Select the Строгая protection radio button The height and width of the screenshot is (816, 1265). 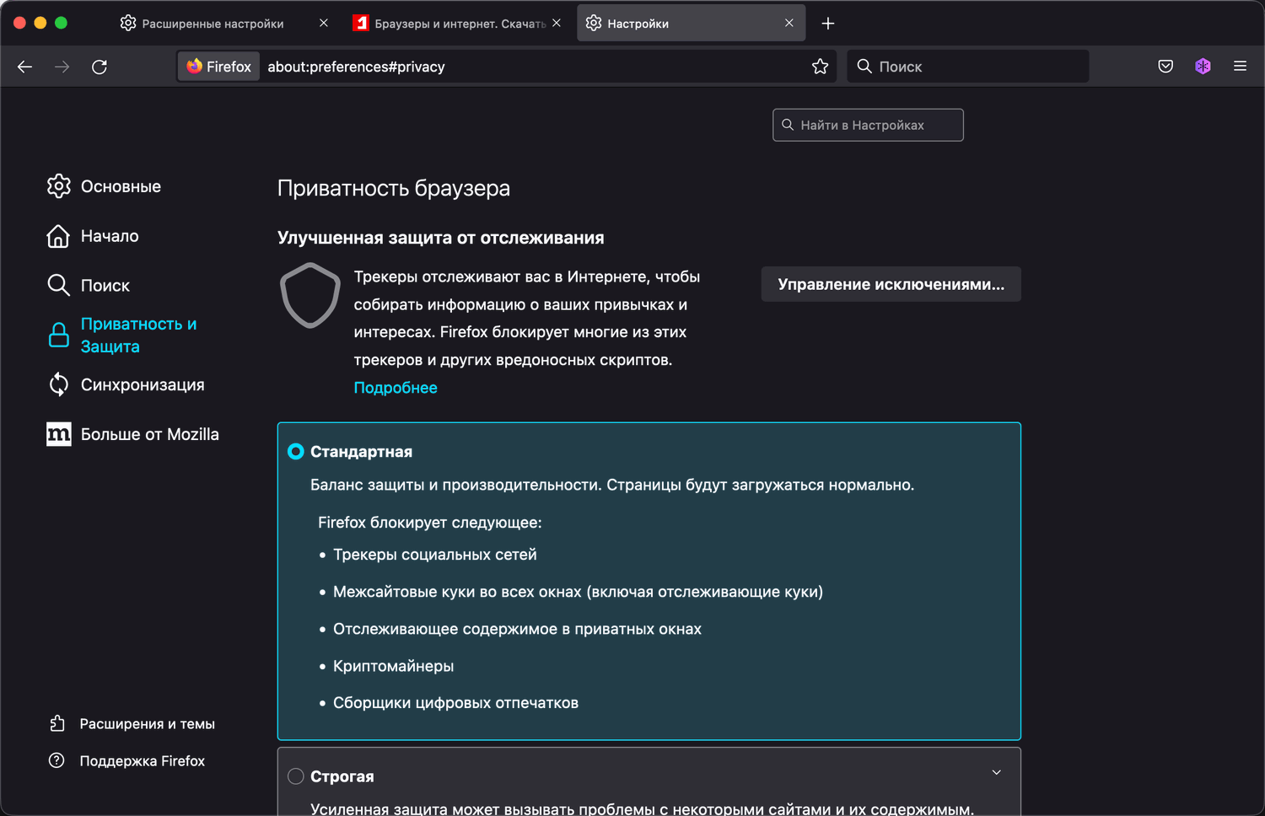point(296,776)
